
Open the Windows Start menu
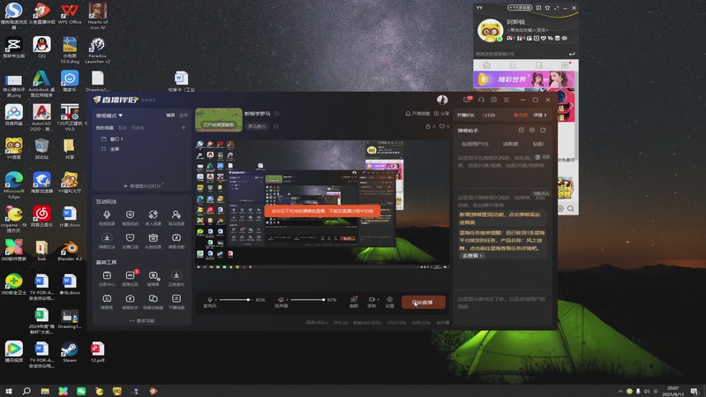(x=8, y=391)
